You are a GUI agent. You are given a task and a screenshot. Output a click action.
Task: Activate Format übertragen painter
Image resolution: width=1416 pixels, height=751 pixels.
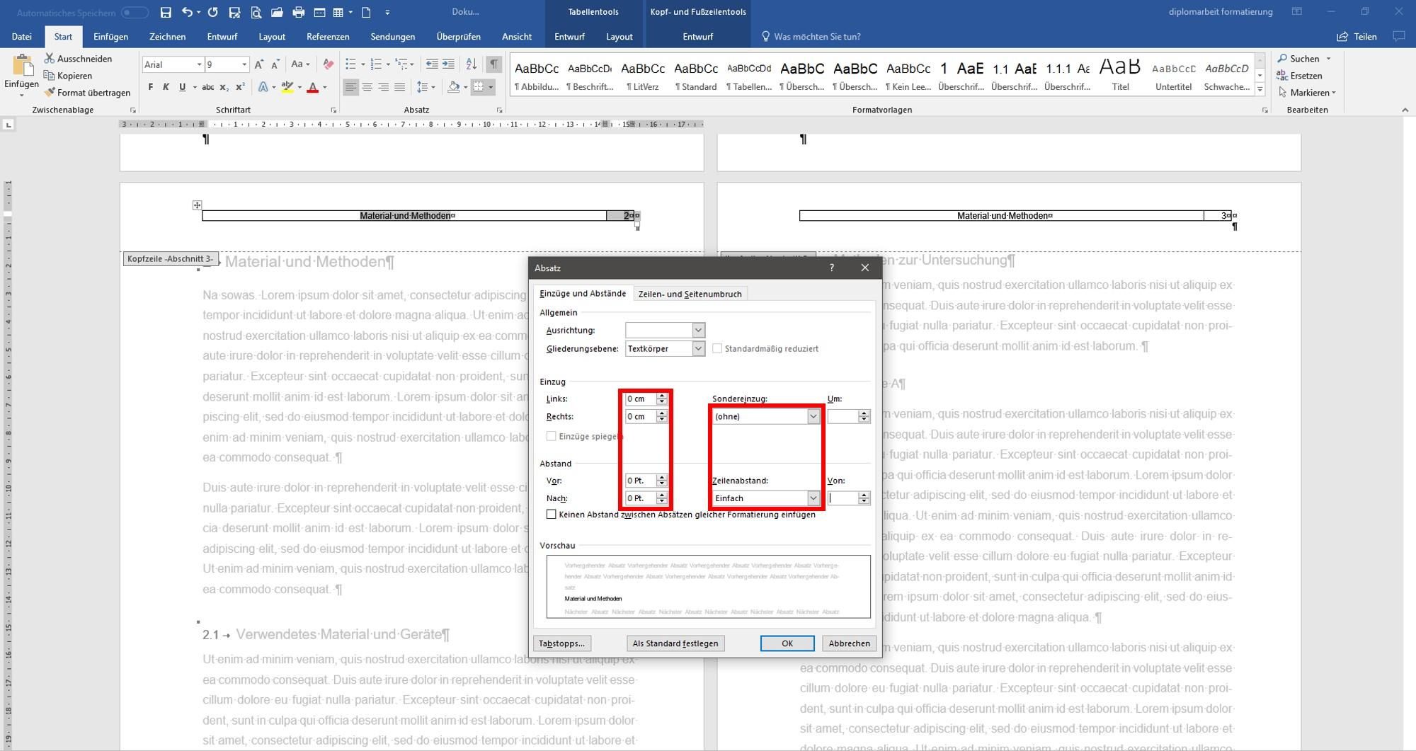[87, 93]
